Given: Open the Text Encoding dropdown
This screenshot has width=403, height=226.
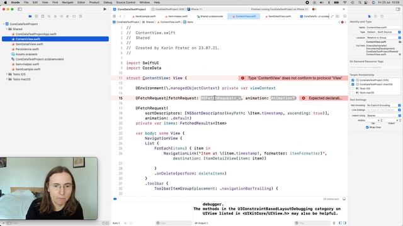Looking at the screenshot, I should click(x=383, y=105).
